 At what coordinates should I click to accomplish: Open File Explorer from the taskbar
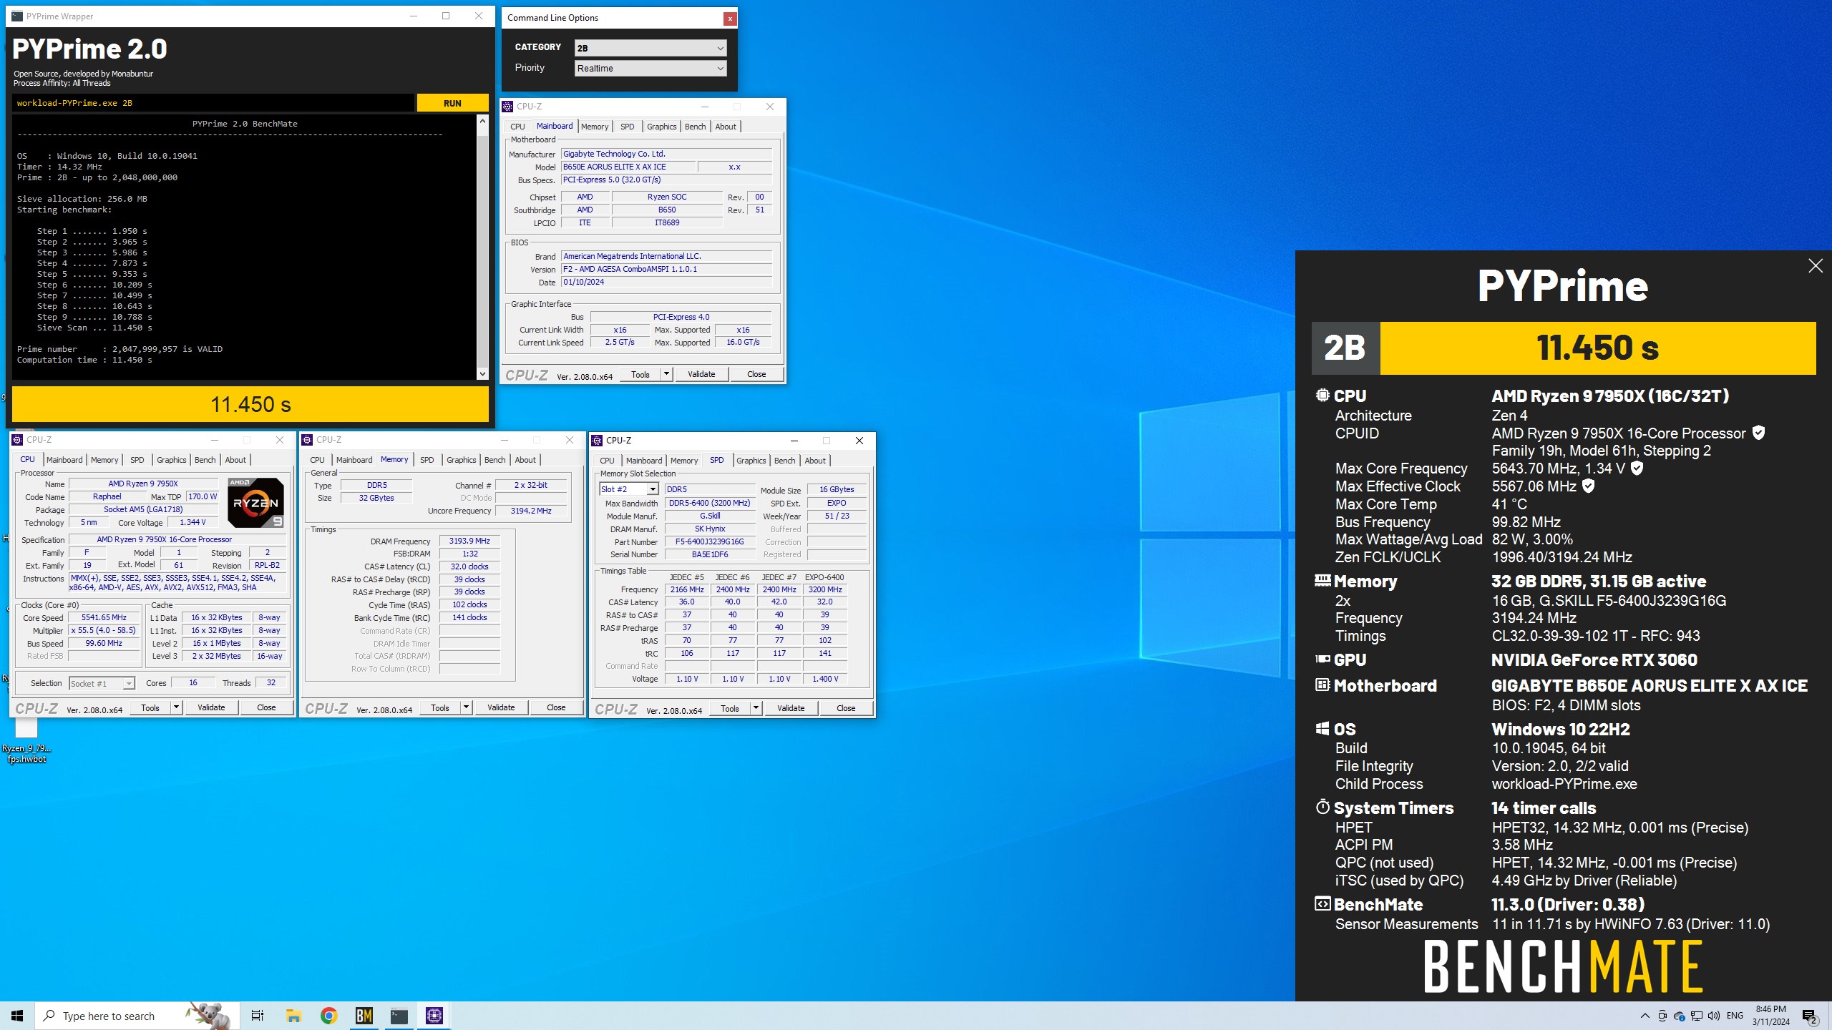[x=293, y=1016]
